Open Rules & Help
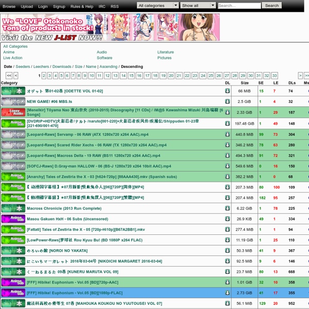The image size is (309, 309). pyautogui.click(x=82, y=7)
